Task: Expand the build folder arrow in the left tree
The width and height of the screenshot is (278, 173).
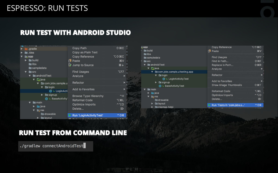Action: pos(26,60)
